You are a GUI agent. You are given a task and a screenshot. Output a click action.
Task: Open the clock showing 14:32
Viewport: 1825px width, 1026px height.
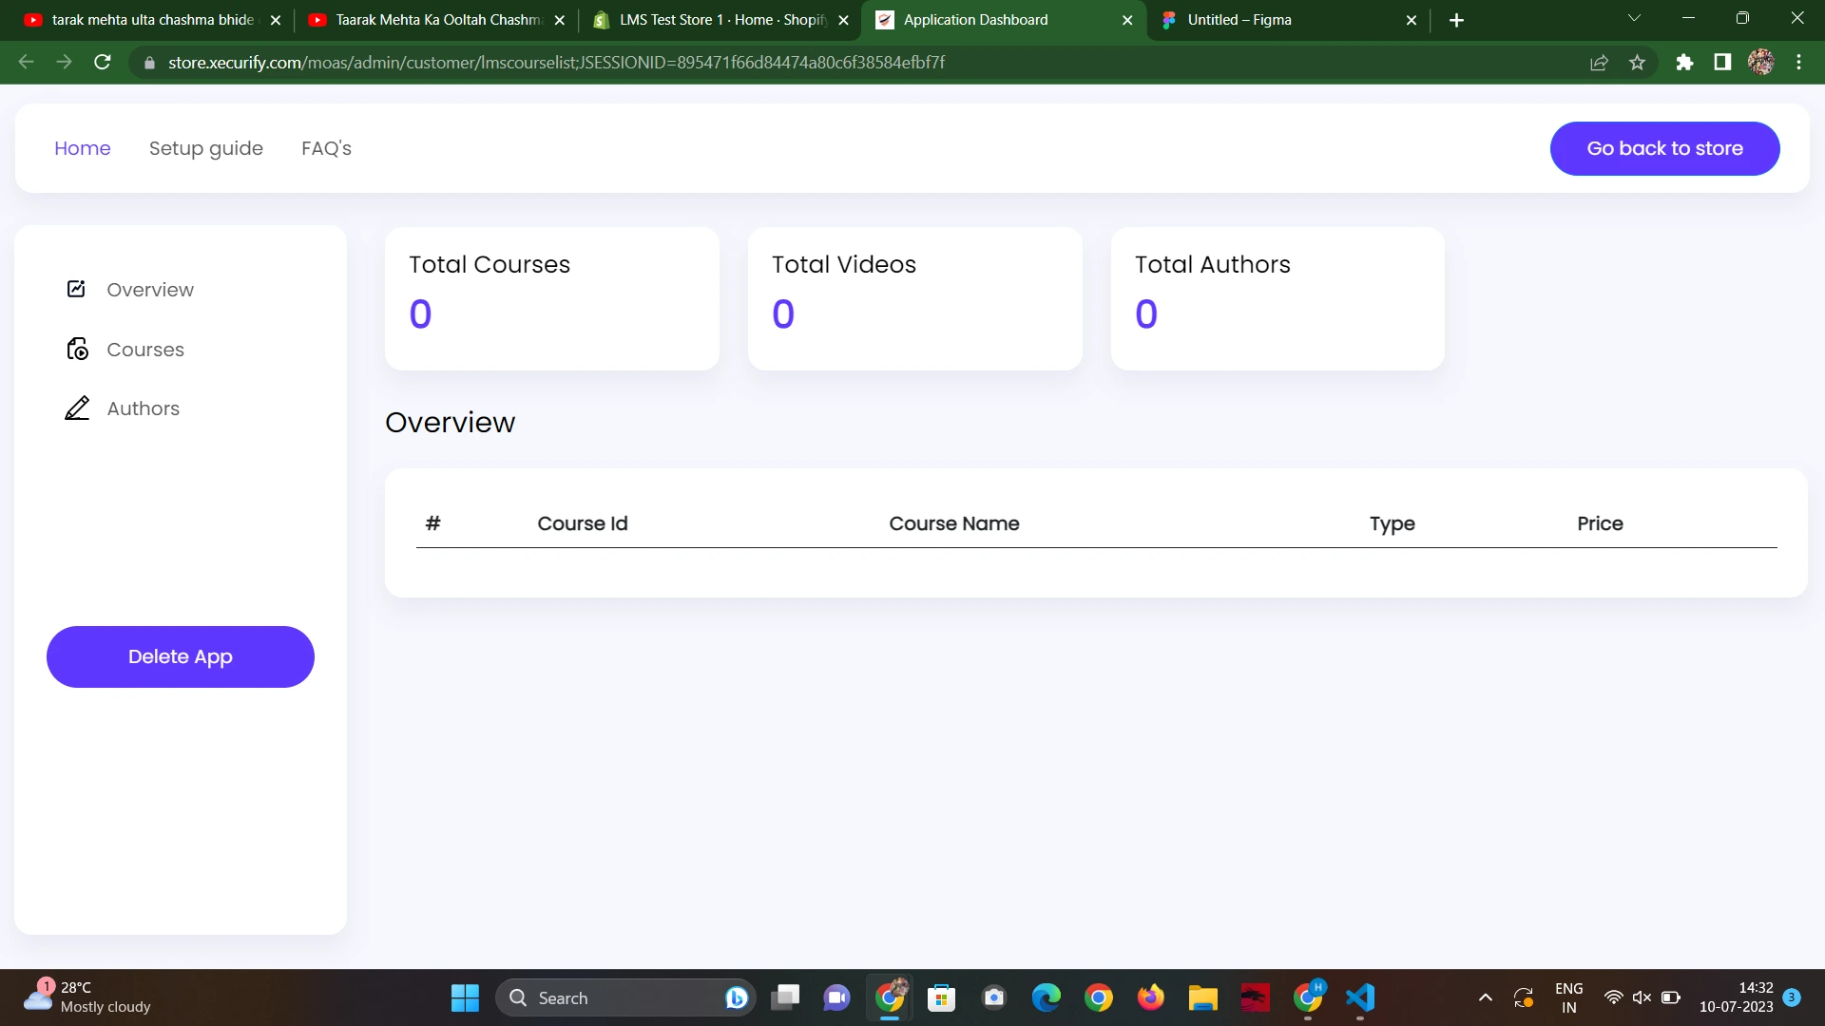point(1737,997)
